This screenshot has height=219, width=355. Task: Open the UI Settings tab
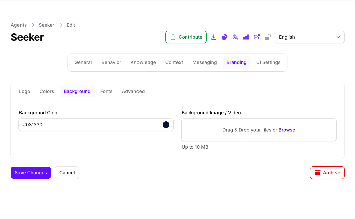pos(268,63)
